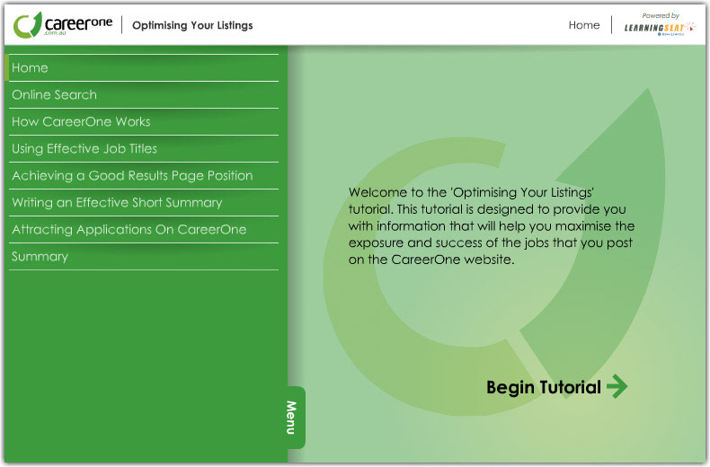Viewport: 710px width, 467px height.
Task: Open the Summary section
Action: coord(144,257)
